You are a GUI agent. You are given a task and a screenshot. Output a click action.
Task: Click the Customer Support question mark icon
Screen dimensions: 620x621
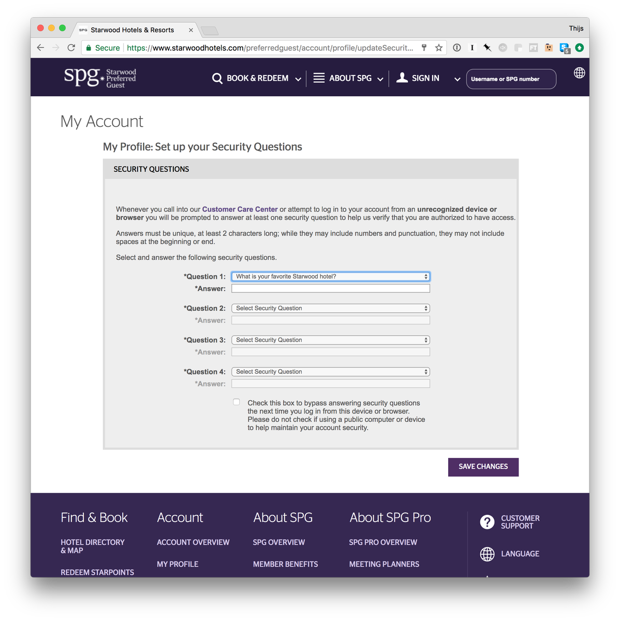487,522
